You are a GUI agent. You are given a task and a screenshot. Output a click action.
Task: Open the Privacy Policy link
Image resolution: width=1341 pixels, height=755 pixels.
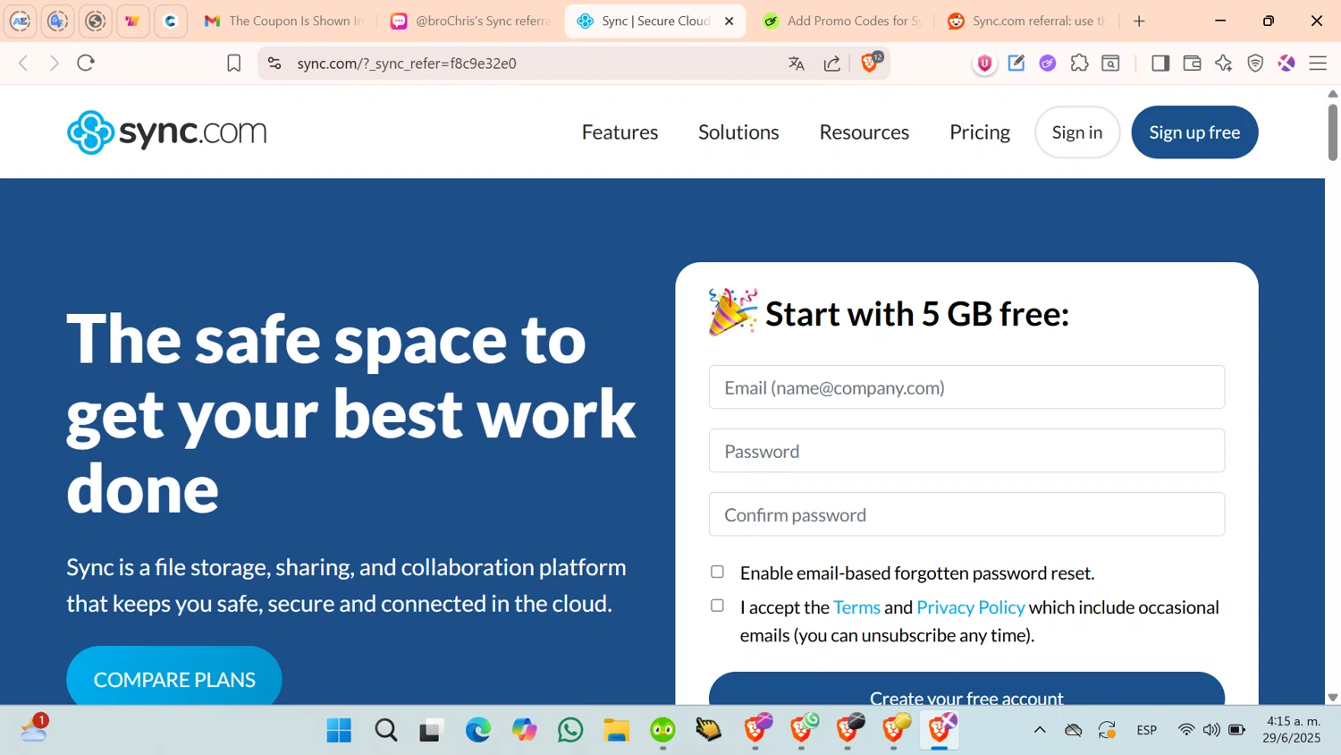(x=971, y=607)
